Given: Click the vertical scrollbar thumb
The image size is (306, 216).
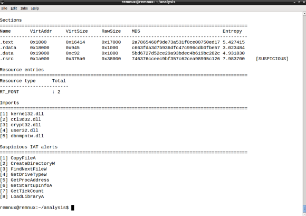Looking at the screenshot, I should pyautogui.click(x=304, y=209).
